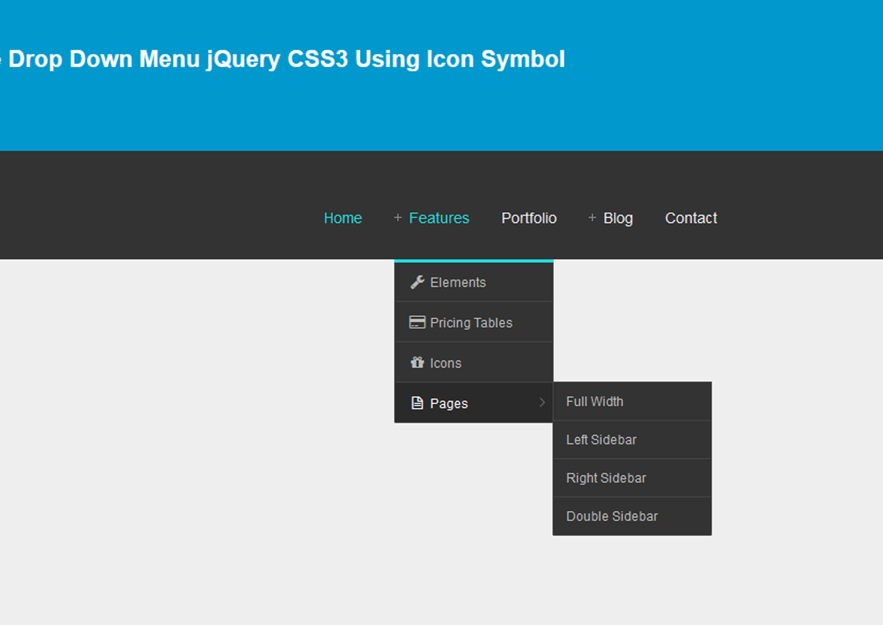
Task: Choose the Right Sidebar page link
Action: pyautogui.click(x=632, y=478)
